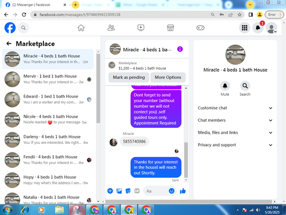Open the Snipping Tool in taskbar

pos(77,210)
